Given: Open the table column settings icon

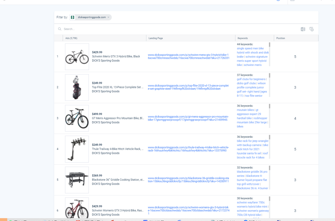Looking at the screenshot, I should (311, 29).
